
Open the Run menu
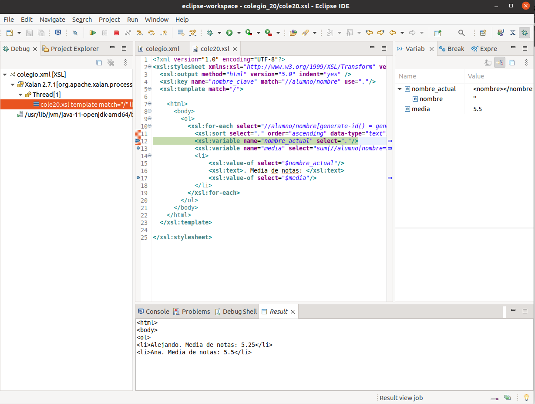coord(132,20)
